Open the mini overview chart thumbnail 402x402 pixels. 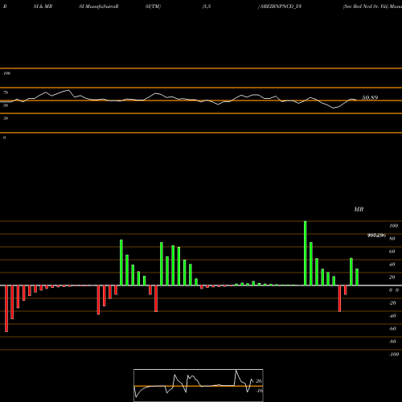click(x=199, y=385)
